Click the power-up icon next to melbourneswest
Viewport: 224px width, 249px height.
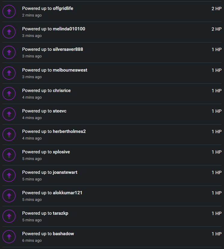9,73
